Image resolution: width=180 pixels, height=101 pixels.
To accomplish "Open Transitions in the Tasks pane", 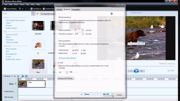I will pyautogui.click(x=10, y=40).
